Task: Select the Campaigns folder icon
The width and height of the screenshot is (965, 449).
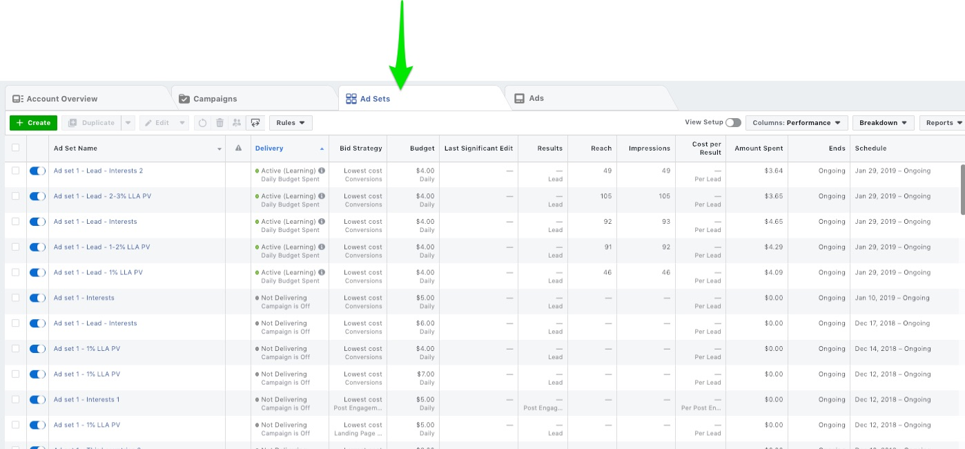Action: point(184,98)
